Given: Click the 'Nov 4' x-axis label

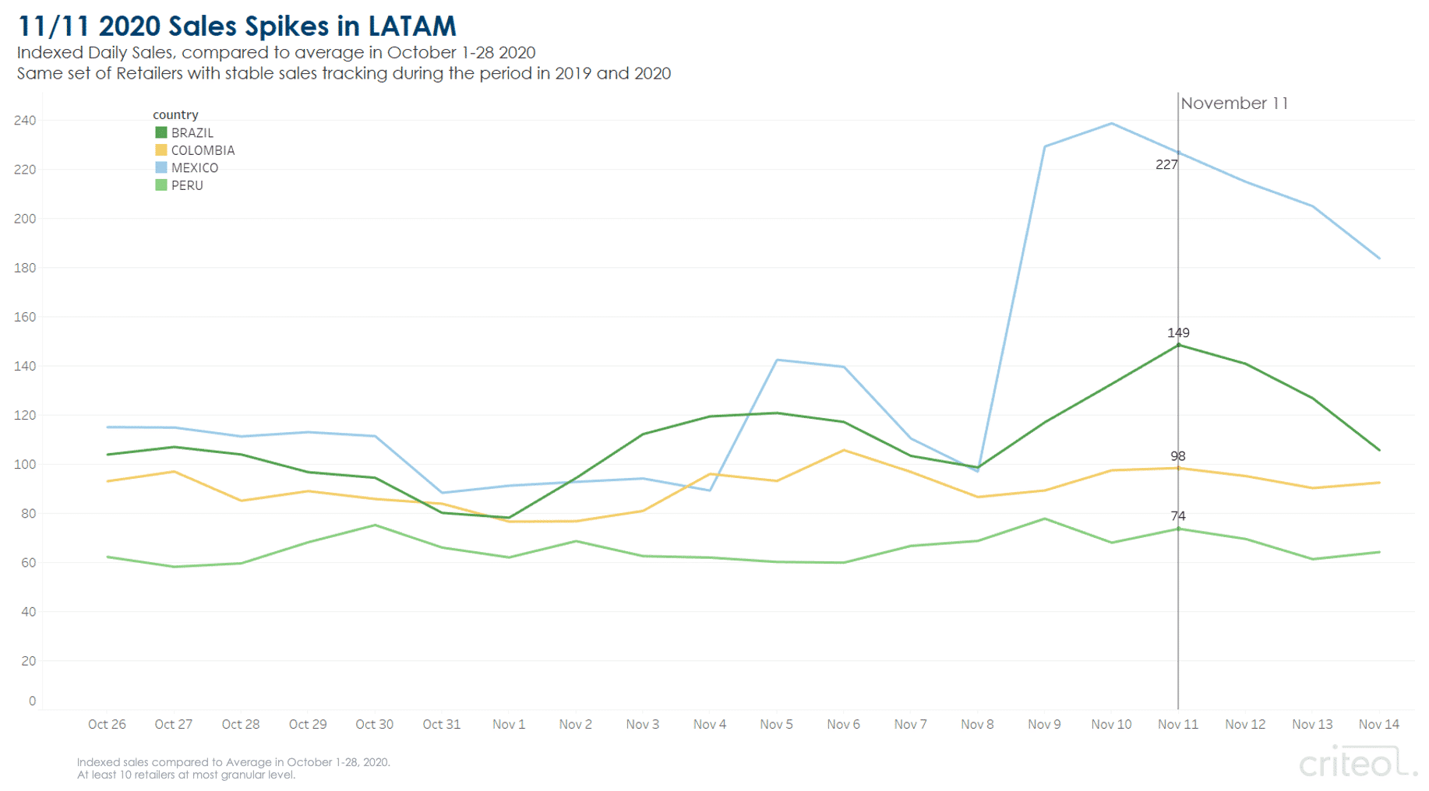Looking at the screenshot, I should 710,724.
